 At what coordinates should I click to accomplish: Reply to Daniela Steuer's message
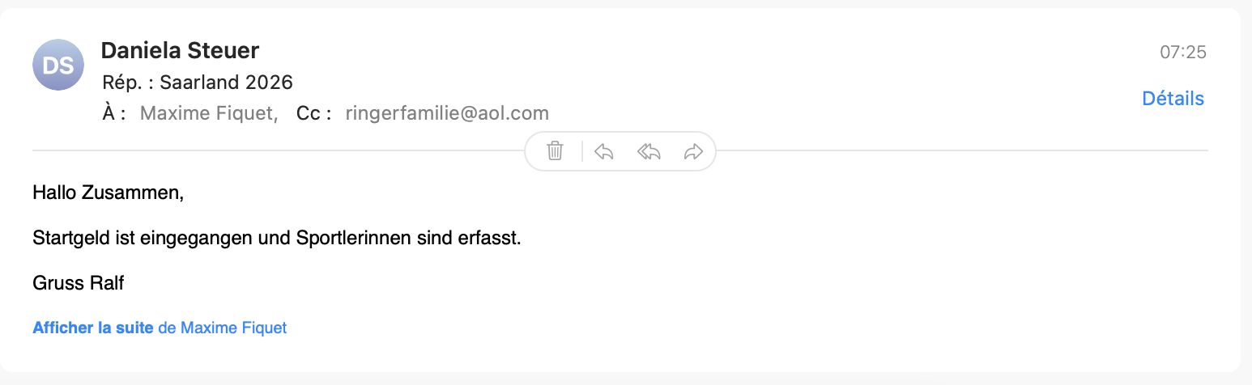tap(603, 151)
